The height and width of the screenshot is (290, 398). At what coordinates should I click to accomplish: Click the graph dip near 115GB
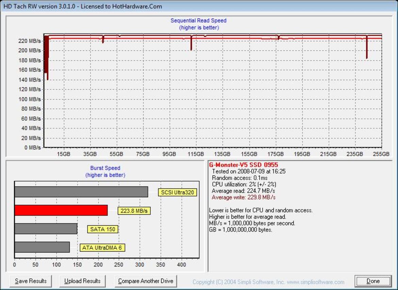pos(191,44)
